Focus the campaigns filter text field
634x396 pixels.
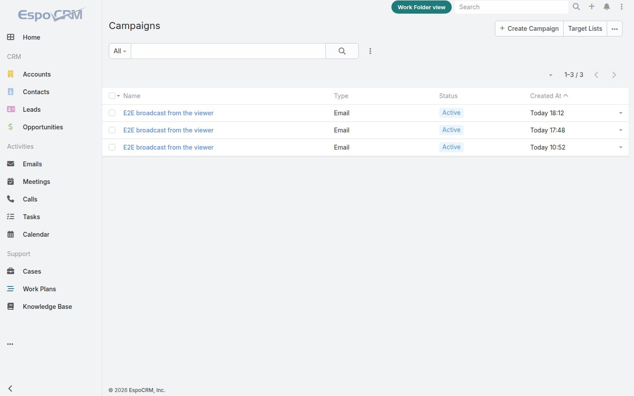[228, 51]
